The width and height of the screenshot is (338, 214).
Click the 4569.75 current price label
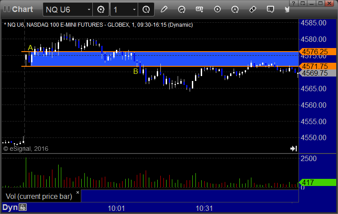click(317, 73)
